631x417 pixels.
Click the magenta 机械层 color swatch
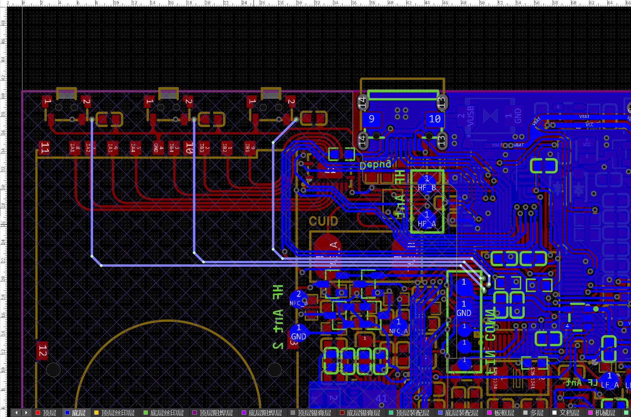(x=591, y=413)
